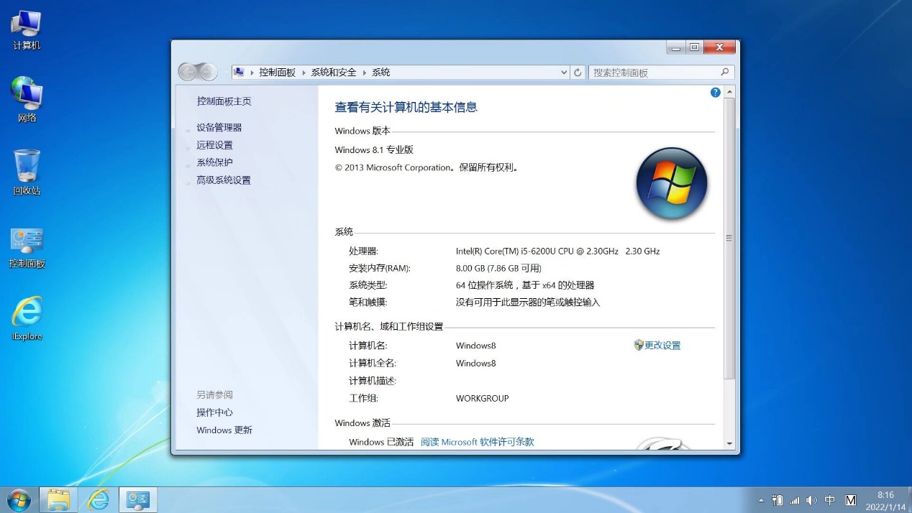Open Windows 更新 link
The width and height of the screenshot is (912, 513).
pos(224,430)
